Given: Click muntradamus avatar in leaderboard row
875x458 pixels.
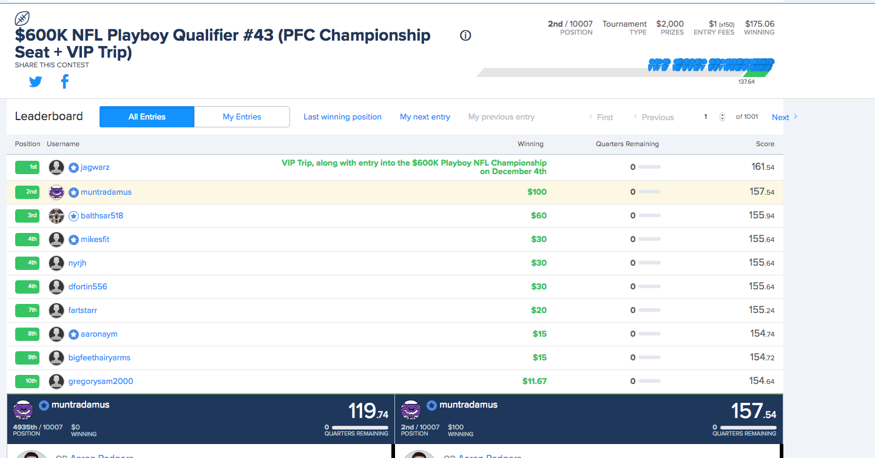Looking at the screenshot, I should (x=56, y=192).
